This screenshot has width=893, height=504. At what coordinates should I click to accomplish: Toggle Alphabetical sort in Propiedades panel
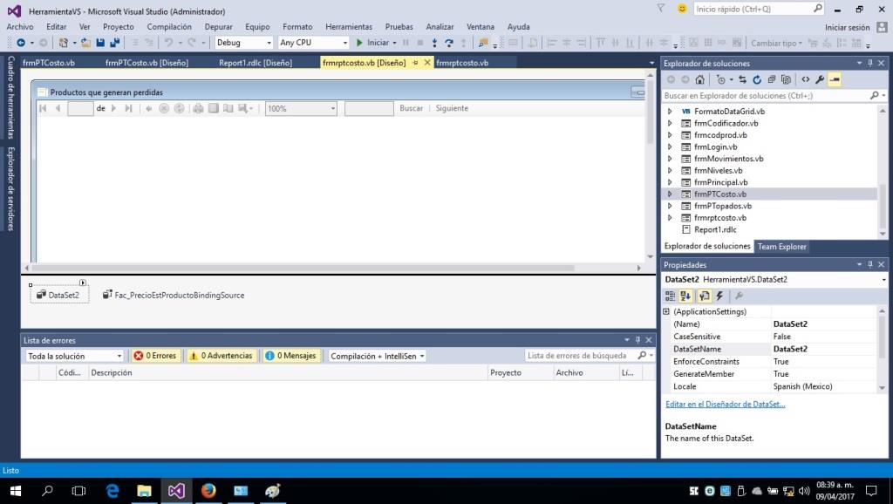(x=685, y=296)
